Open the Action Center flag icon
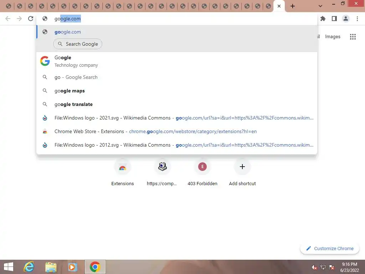365x274 pixels. tap(331, 267)
